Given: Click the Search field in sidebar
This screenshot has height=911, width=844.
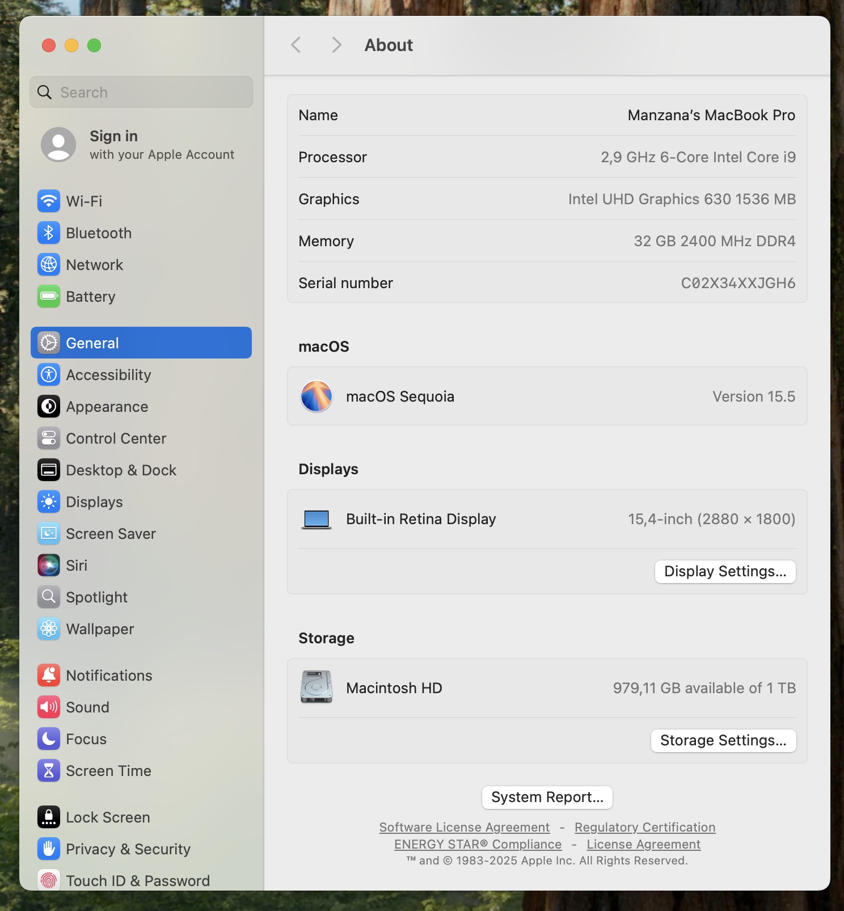Looking at the screenshot, I should pyautogui.click(x=141, y=92).
